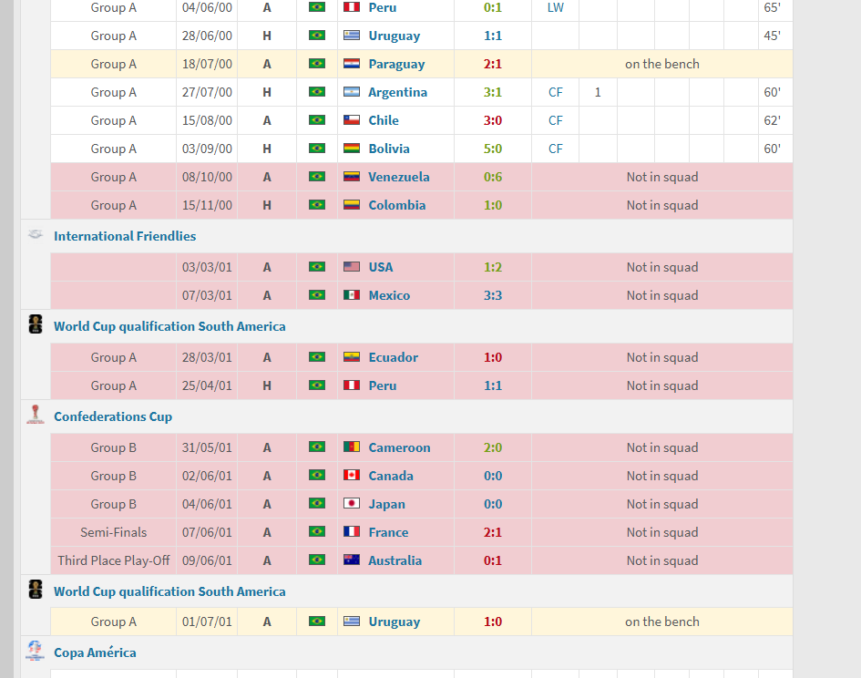This screenshot has width=861, height=678.
Task: Click the 1:0 result against Ecuador
Action: (493, 357)
